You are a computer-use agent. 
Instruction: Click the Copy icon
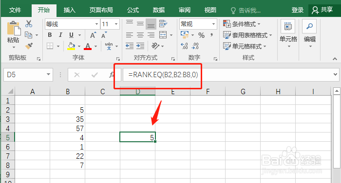pos(28,34)
